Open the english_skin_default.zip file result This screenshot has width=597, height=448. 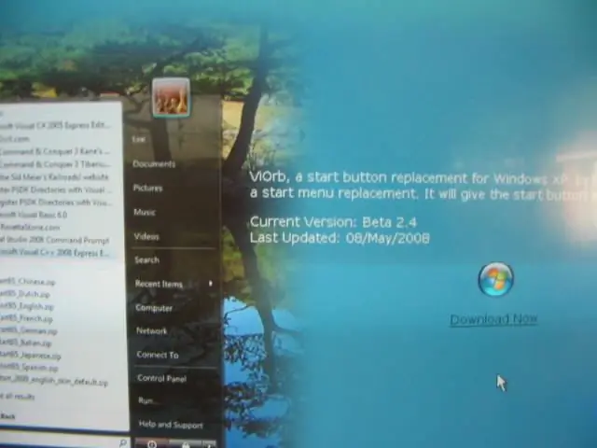point(54,382)
